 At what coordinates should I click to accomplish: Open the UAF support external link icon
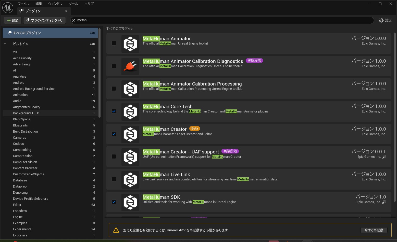tap(384, 157)
